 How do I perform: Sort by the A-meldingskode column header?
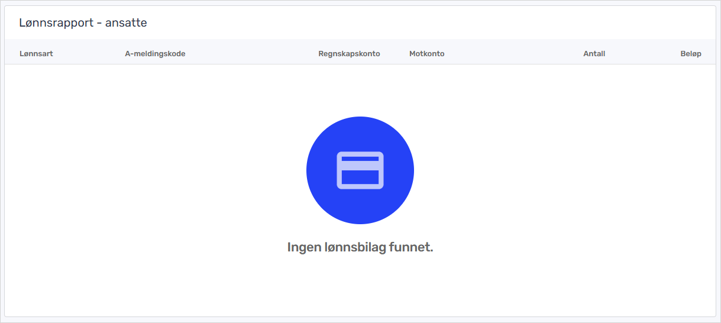click(x=155, y=54)
